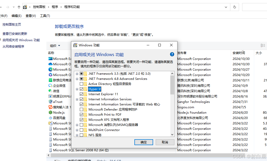Open 启用或关闭 Windows 功能 link
Image resolution: width=267 pixels, height=161 pixels.
pos(21,40)
